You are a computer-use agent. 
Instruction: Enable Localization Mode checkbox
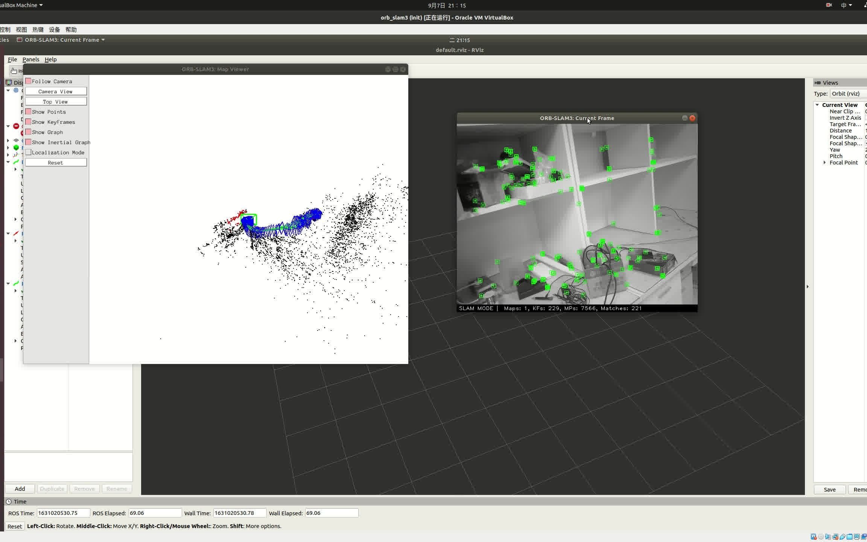pyautogui.click(x=28, y=152)
